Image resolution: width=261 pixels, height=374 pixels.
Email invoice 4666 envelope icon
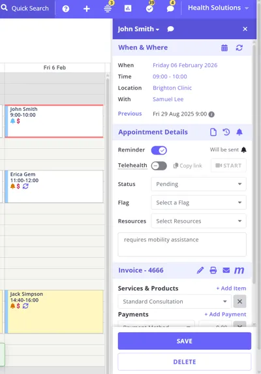click(226, 270)
